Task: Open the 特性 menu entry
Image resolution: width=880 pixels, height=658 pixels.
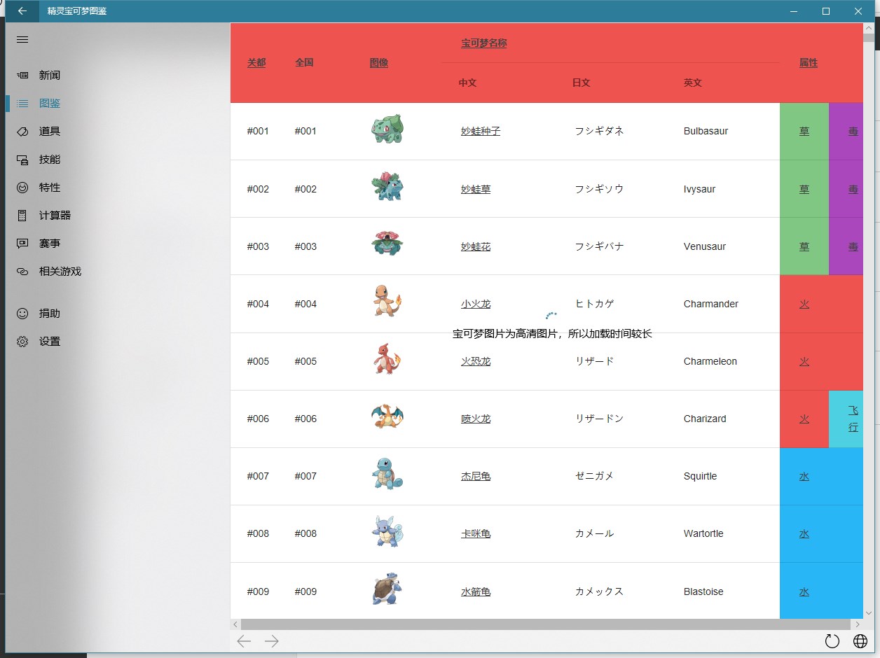Action: [x=118, y=188]
